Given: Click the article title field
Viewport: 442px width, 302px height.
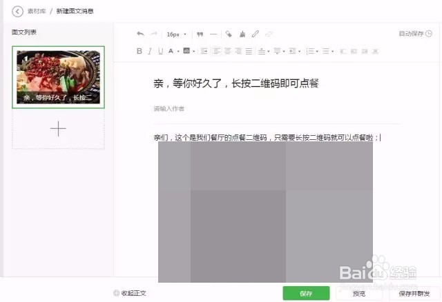Looking at the screenshot, I should 236,83.
